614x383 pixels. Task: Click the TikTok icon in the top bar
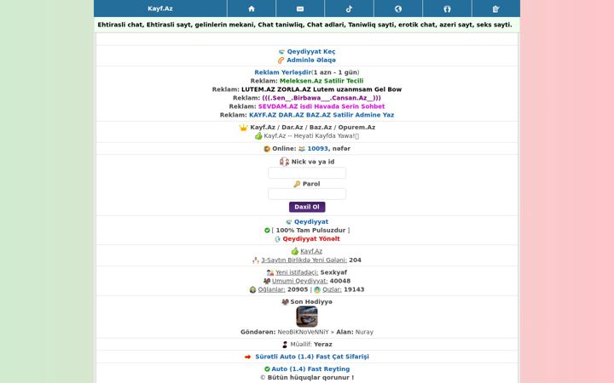pyautogui.click(x=349, y=9)
